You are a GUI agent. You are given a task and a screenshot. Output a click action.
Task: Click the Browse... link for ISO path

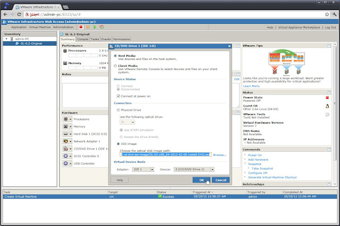pos(219,155)
